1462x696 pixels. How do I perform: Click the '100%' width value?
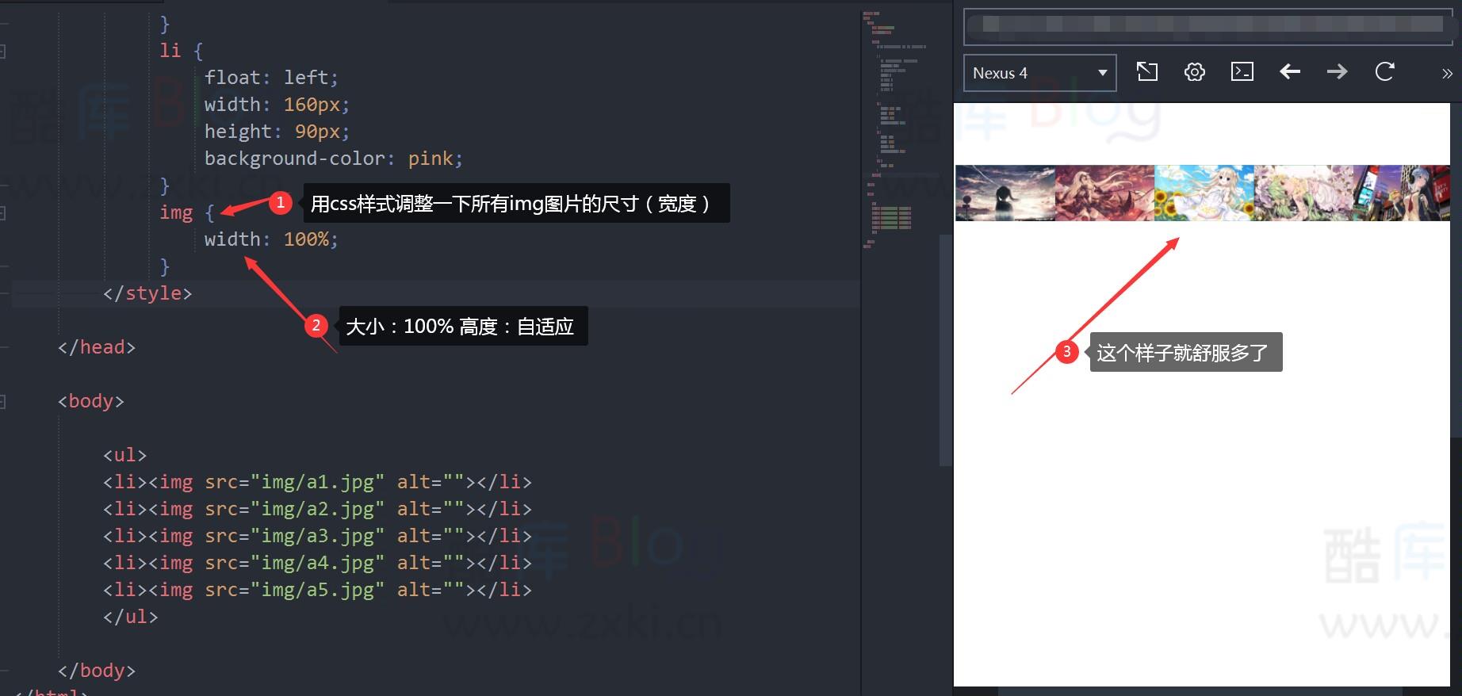[x=306, y=239]
